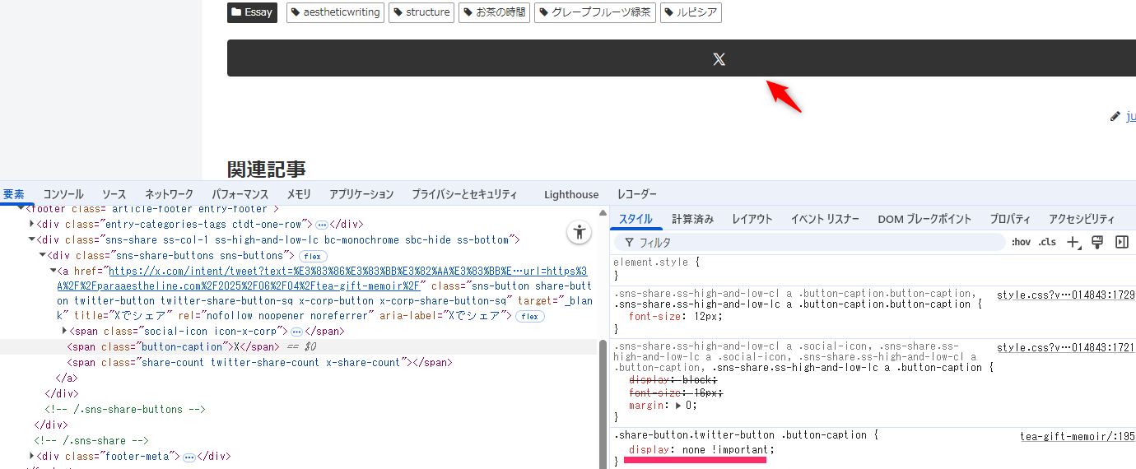Click flex badge on the anchor element

(x=529, y=316)
